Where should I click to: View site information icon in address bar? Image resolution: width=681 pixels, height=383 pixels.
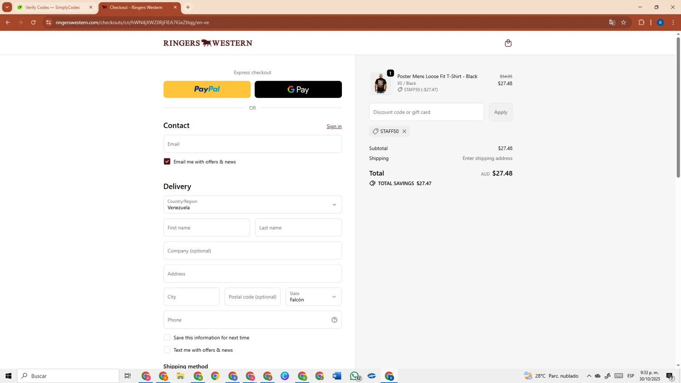(49, 22)
